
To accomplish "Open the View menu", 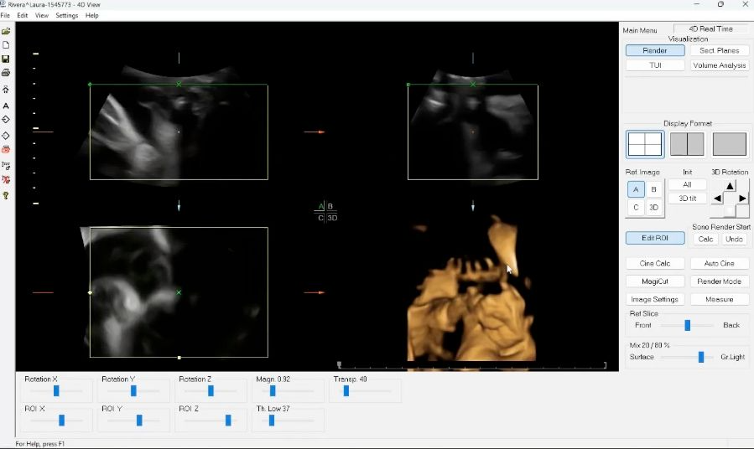I will pyautogui.click(x=41, y=15).
